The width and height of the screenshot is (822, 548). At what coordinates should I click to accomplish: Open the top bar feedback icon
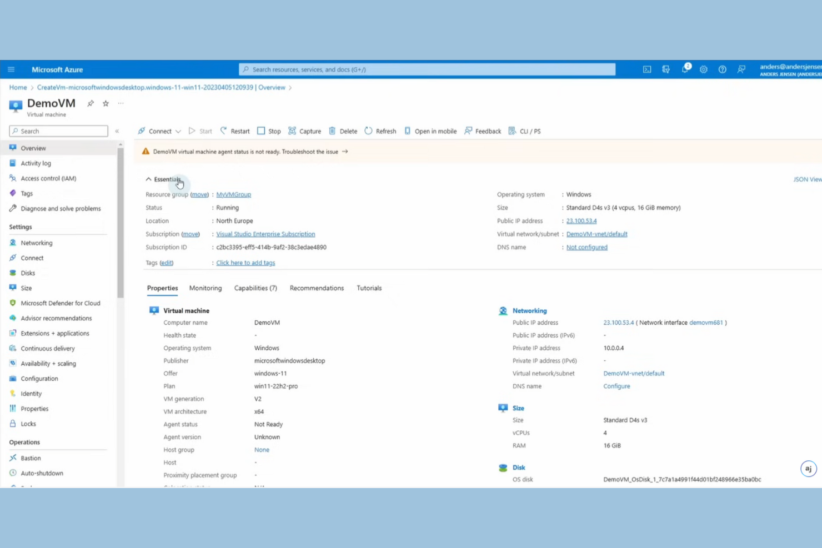[741, 69]
